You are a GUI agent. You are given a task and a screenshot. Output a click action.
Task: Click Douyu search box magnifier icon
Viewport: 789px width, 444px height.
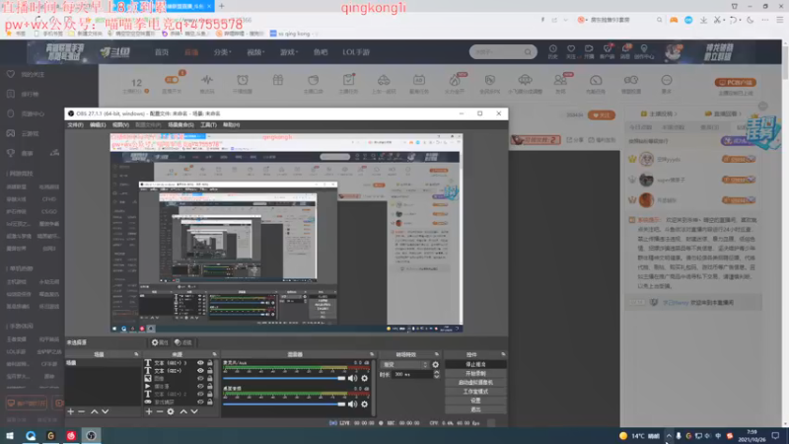pyautogui.click(x=528, y=52)
